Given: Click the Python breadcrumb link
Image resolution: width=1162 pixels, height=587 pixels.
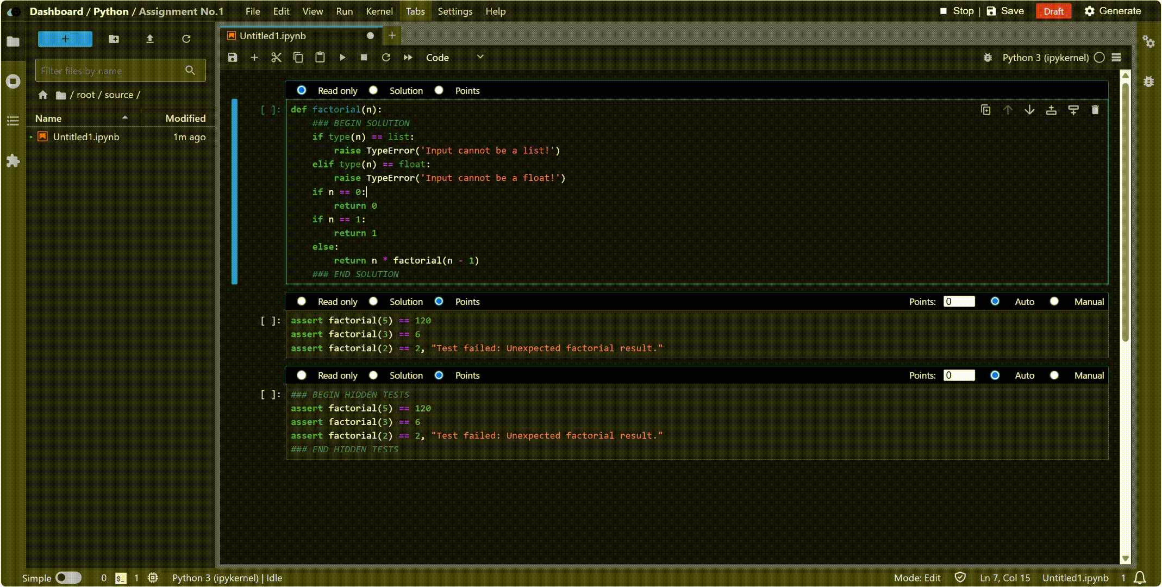Looking at the screenshot, I should point(111,11).
